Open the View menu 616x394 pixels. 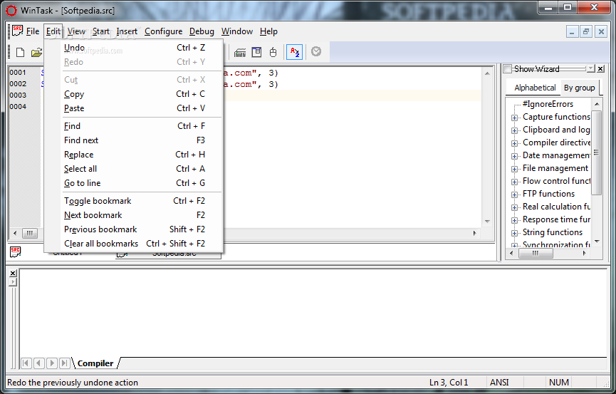tap(76, 31)
